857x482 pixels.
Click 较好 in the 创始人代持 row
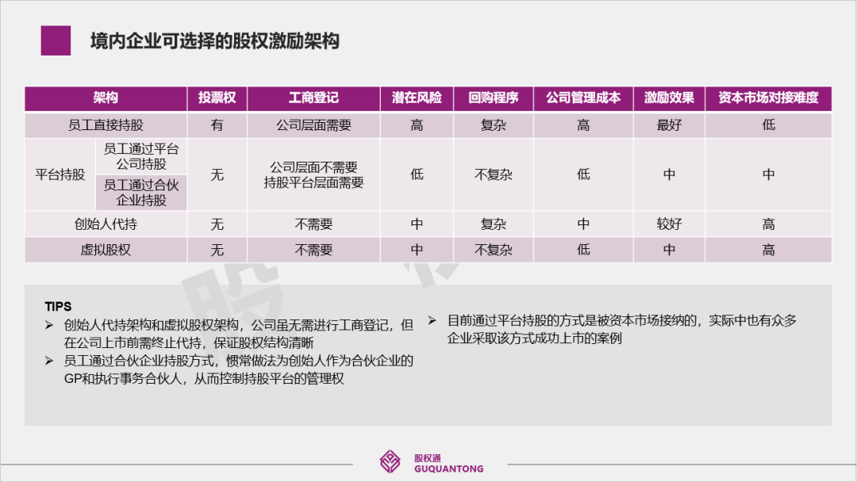(x=669, y=224)
